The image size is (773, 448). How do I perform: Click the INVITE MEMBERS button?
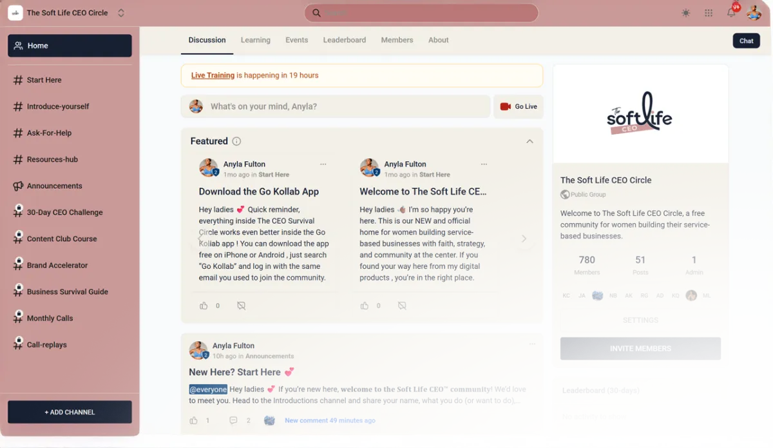click(640, 349)
